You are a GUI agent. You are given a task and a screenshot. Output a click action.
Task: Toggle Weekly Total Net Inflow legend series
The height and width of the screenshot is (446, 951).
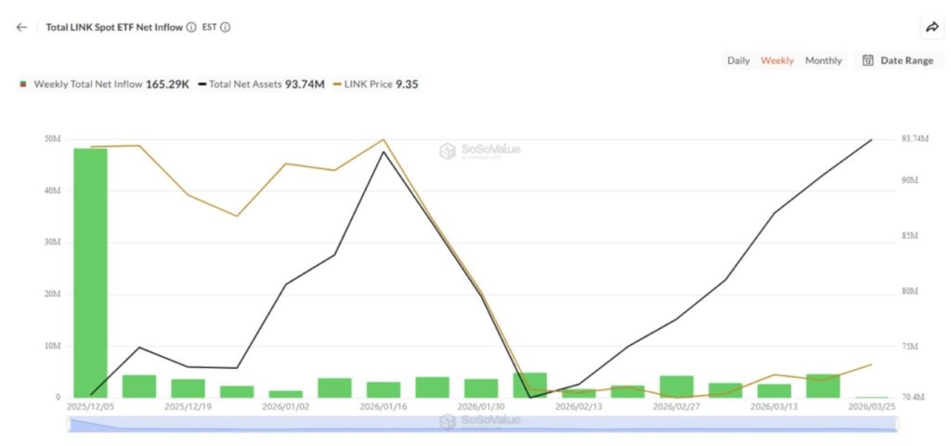tap(88, 84)
